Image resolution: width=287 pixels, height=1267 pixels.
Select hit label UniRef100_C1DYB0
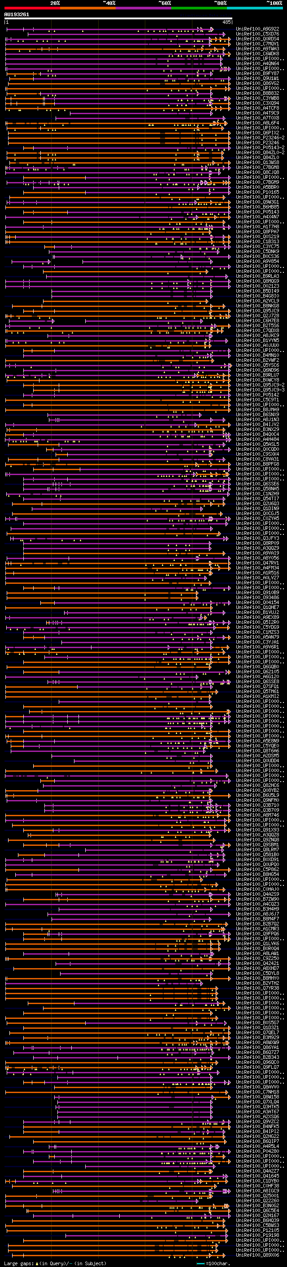[x=257, y=1181]
